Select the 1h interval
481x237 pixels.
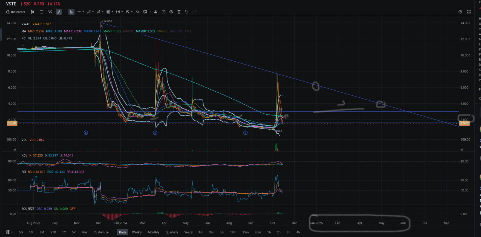pos(269,232)
